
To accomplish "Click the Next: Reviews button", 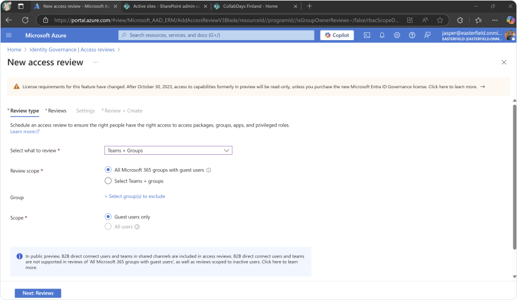I will [x=38, y=293].
